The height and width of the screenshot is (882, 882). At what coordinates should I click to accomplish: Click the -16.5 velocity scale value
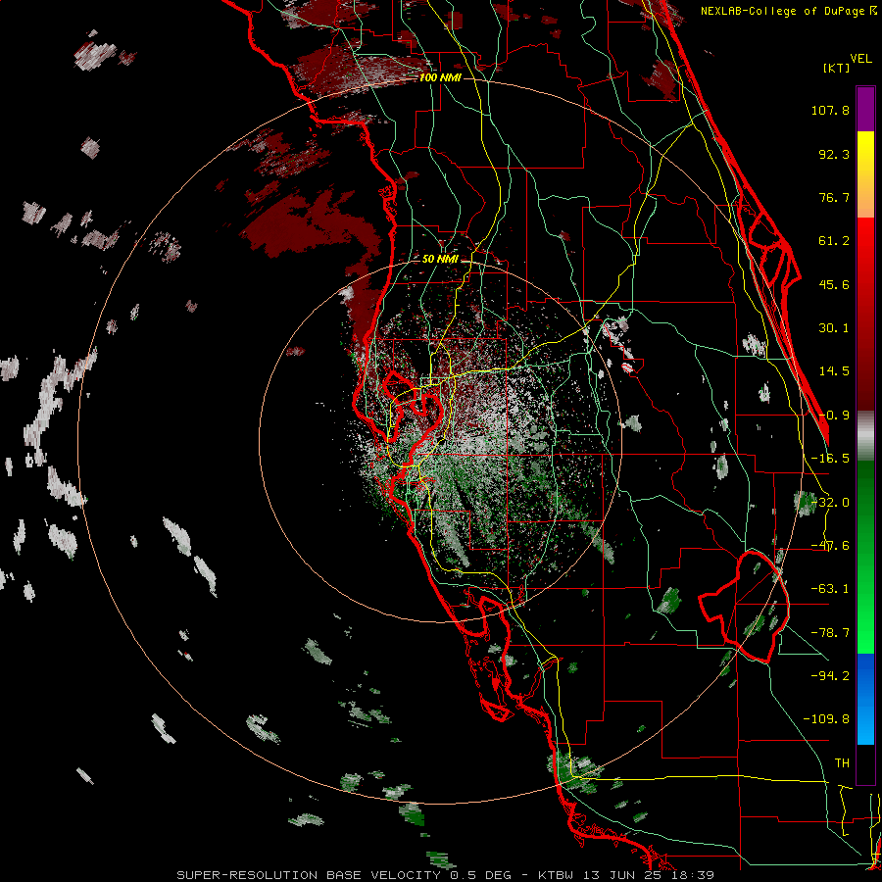point(830,459)
